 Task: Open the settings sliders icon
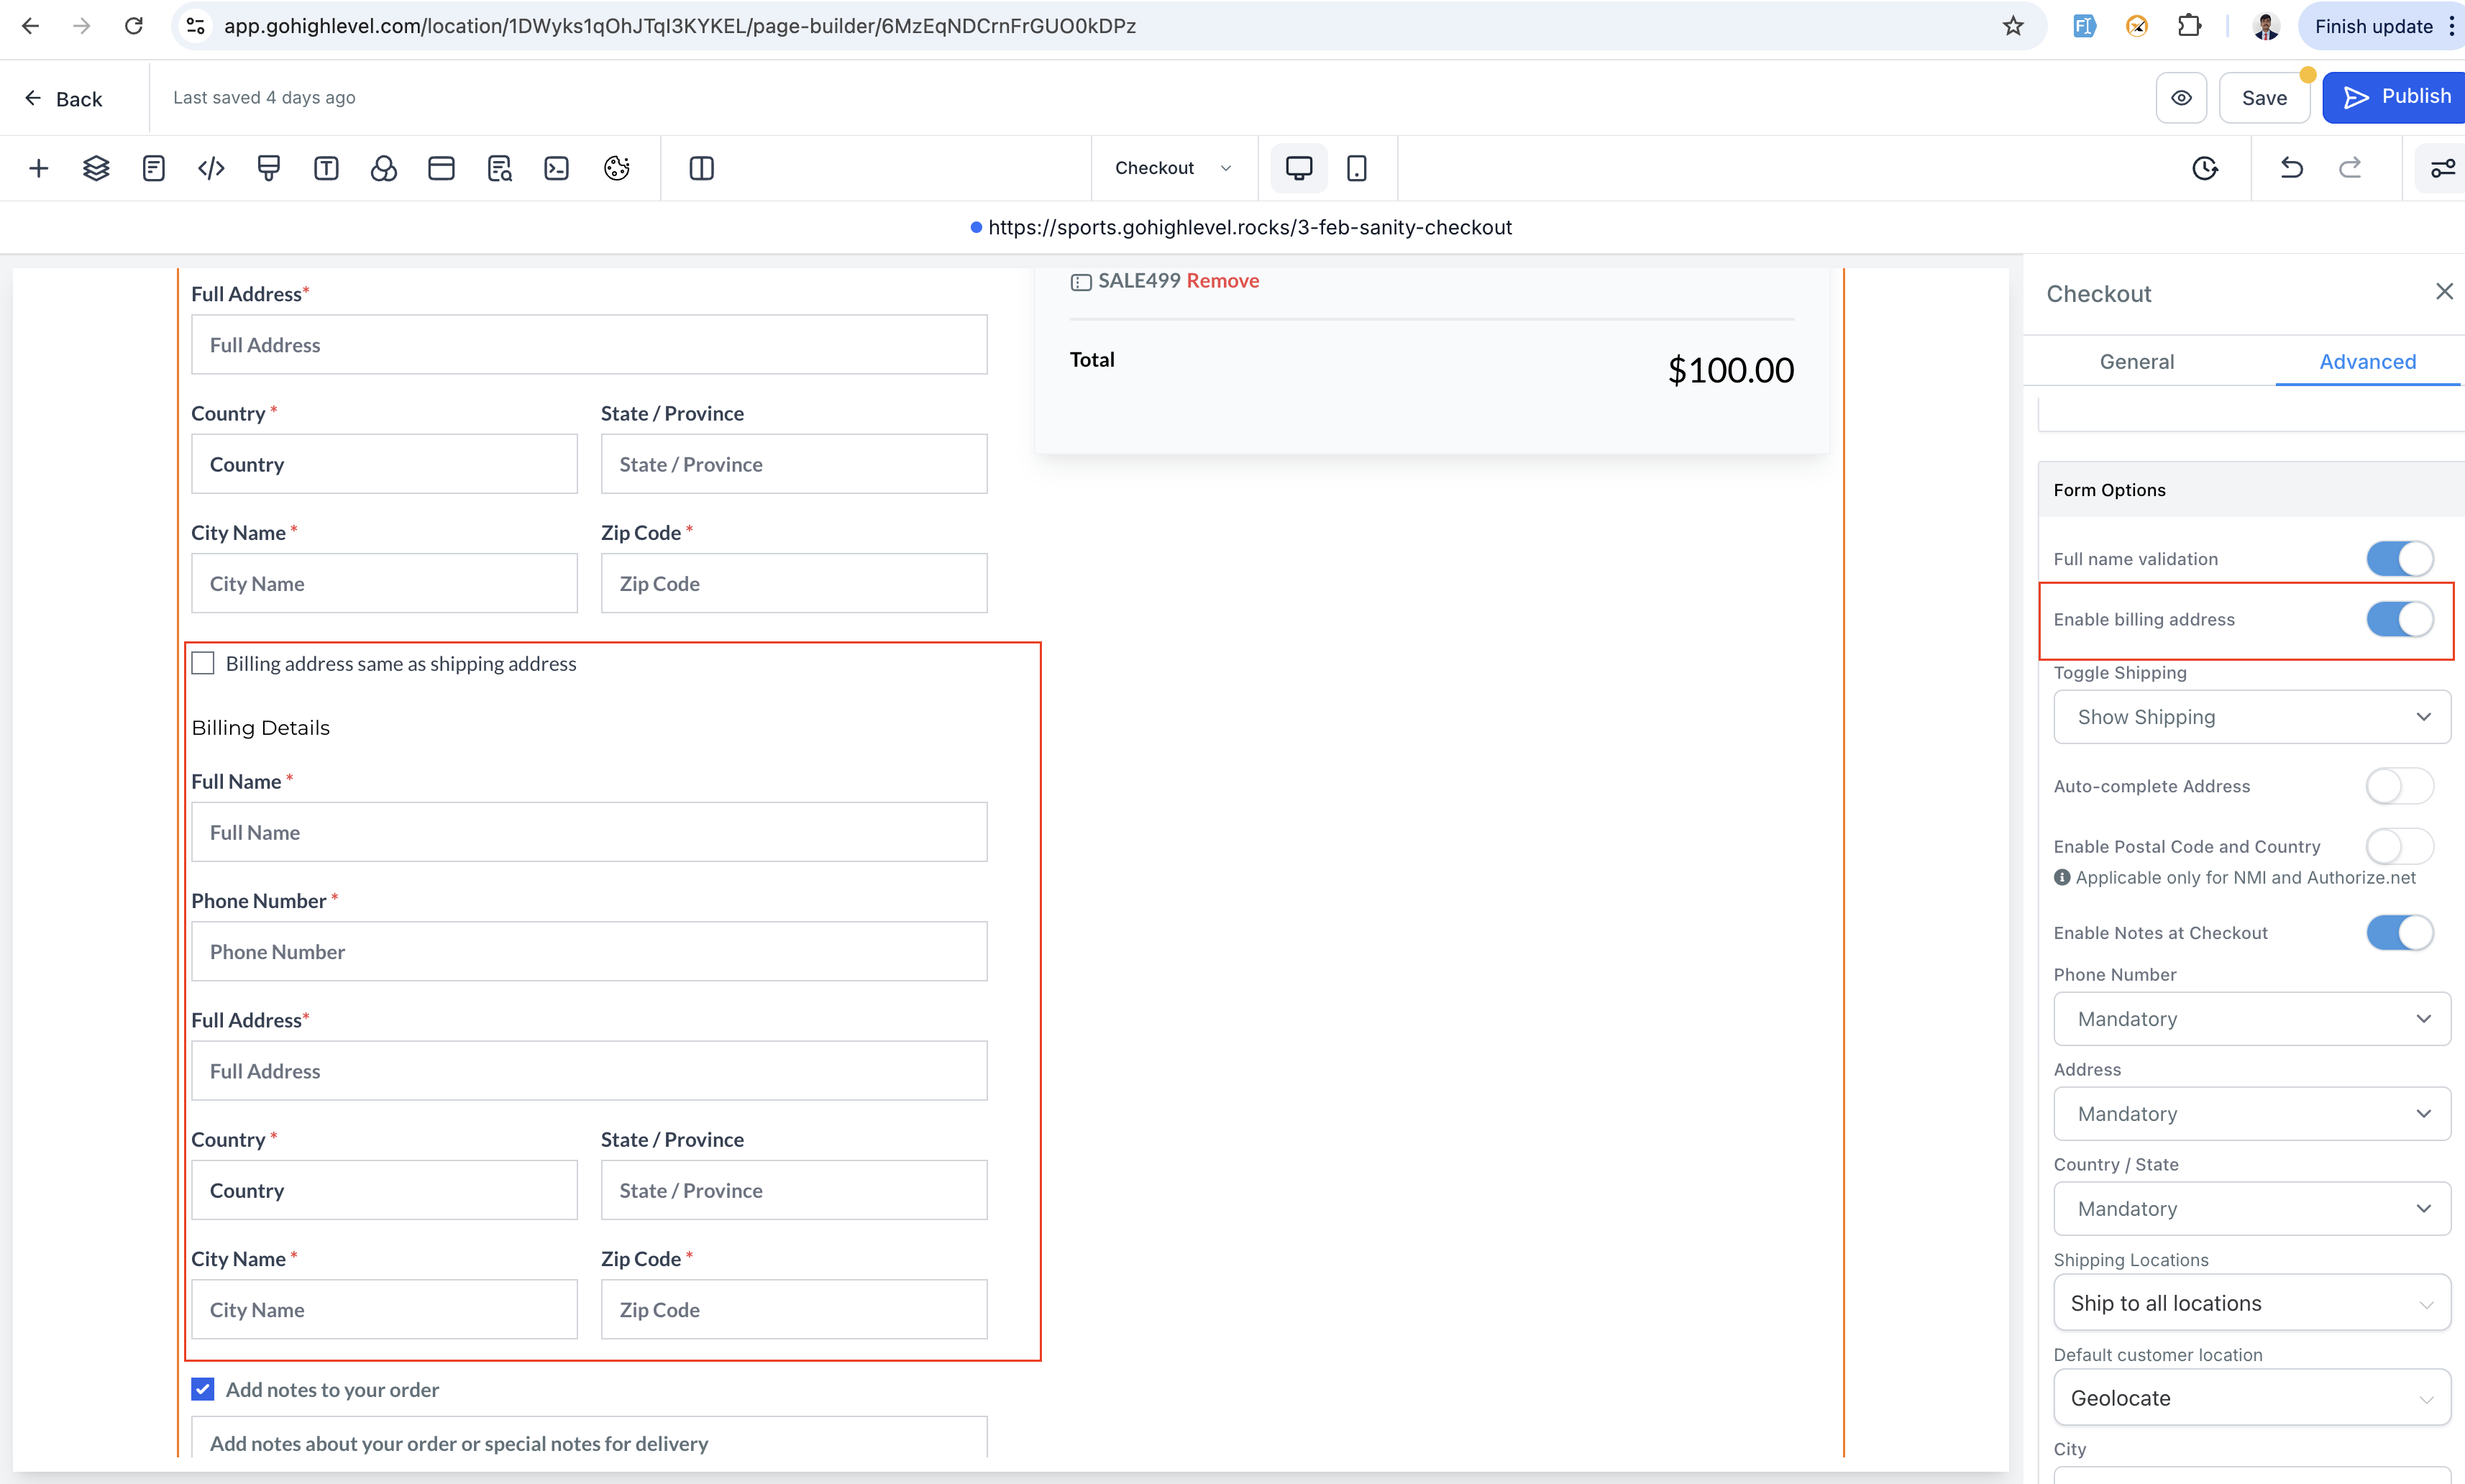tap(2442, 168)
